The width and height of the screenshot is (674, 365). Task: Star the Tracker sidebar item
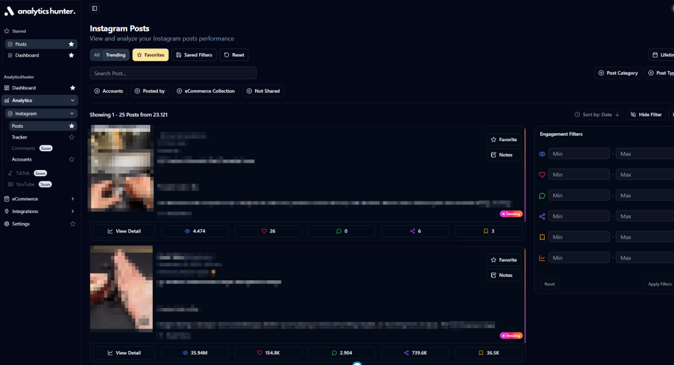[71, 137]
